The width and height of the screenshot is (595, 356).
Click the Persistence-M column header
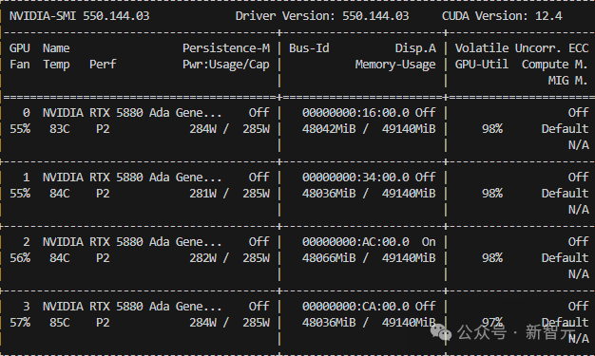click(226, 48)
